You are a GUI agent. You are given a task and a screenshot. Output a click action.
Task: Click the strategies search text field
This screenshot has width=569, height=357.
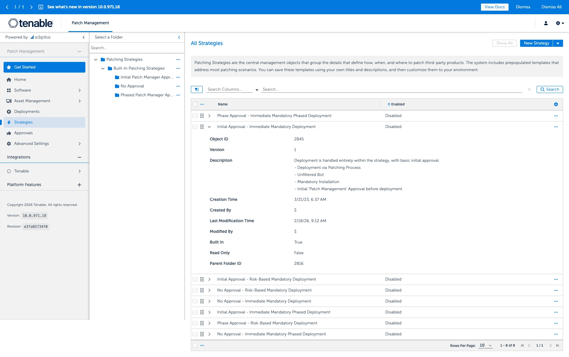coord(391,89)
